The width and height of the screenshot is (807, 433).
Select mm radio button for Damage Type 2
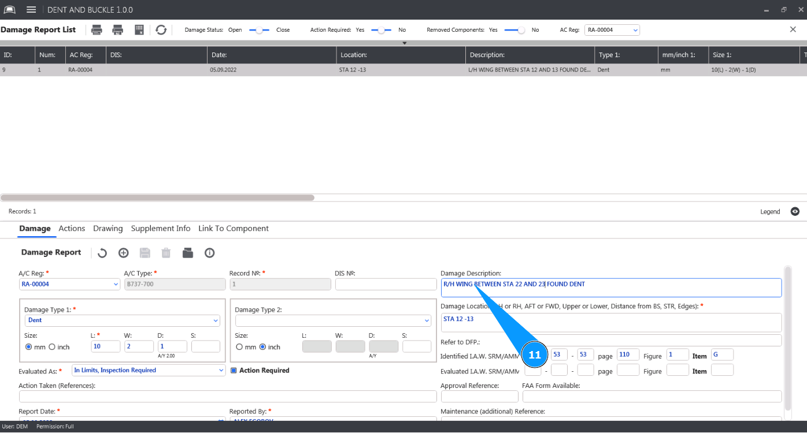(239, 347)
